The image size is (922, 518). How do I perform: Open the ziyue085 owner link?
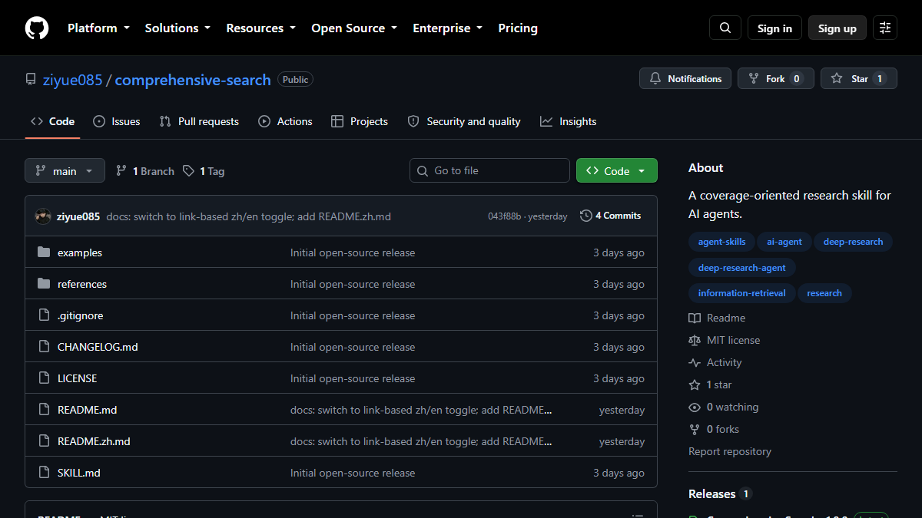pyautogui.click(x=71, y=80)
